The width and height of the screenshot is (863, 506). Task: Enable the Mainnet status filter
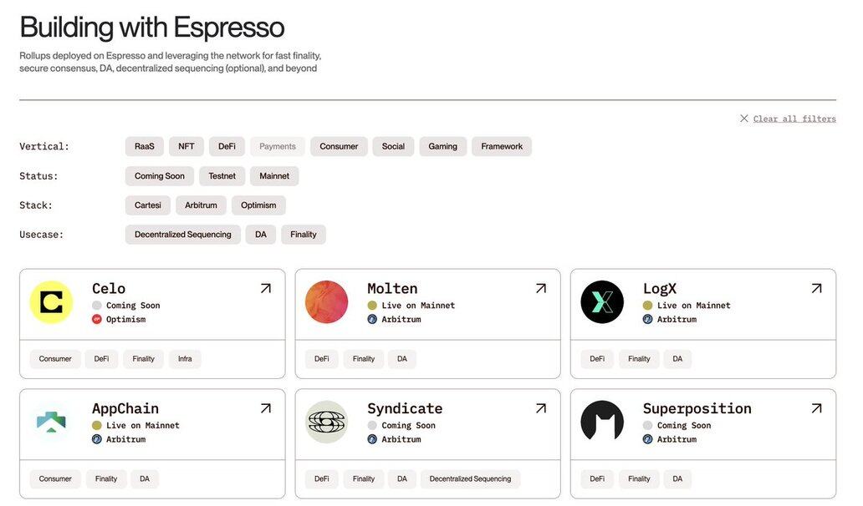pyautogui.click(x=274, y=176)
